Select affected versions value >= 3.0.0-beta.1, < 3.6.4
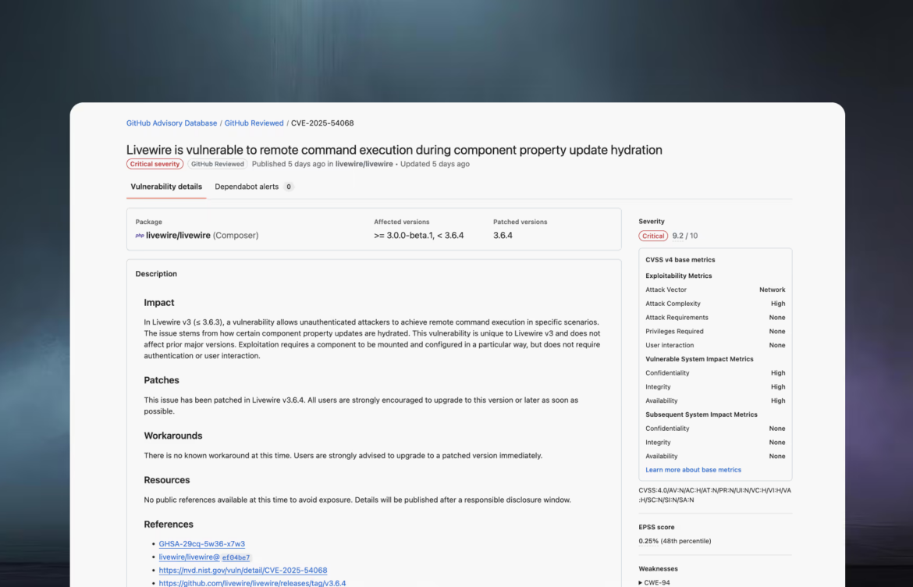 pyautogui.click(x=418, y=236)
